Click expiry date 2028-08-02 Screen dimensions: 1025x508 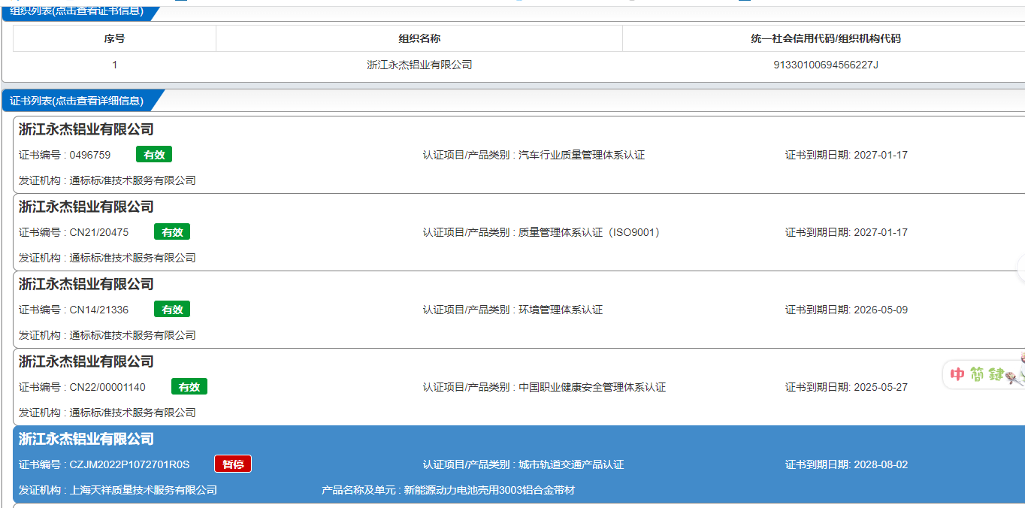point(881,464)
